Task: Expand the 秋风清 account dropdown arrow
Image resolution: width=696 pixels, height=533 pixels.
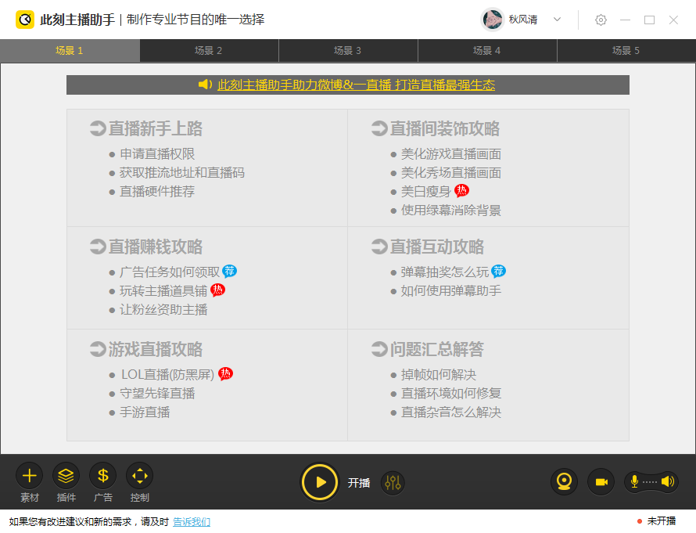Action: pyautogui.click(x=558, y=20)
